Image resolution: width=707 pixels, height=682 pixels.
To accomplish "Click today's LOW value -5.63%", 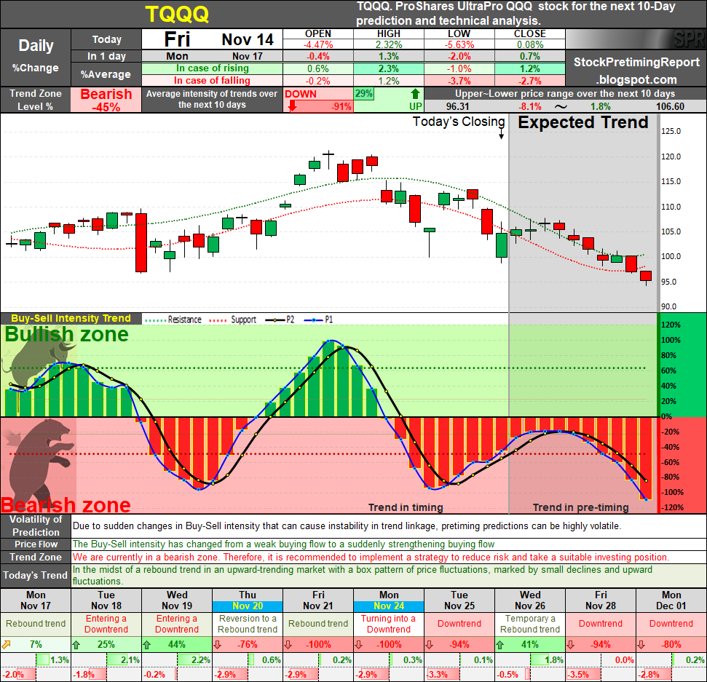I will pos(459,44).
